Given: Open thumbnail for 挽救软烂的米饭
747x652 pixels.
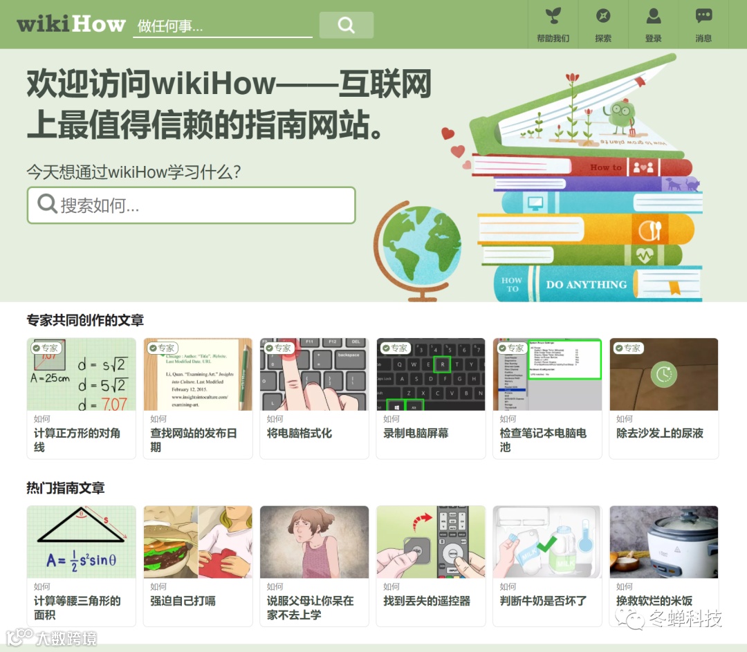Looking at the screenshot, I should point(663,542).
